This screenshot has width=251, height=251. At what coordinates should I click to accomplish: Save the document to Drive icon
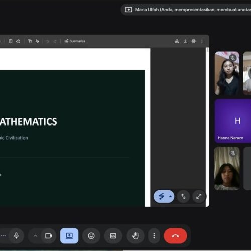177,41
